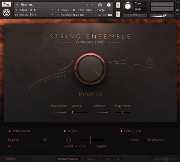Click the Tune knob

[x=128, y=6]
